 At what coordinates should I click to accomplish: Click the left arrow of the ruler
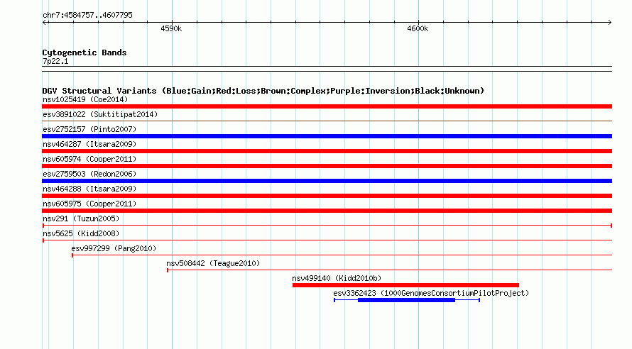[x=45, y=23]
